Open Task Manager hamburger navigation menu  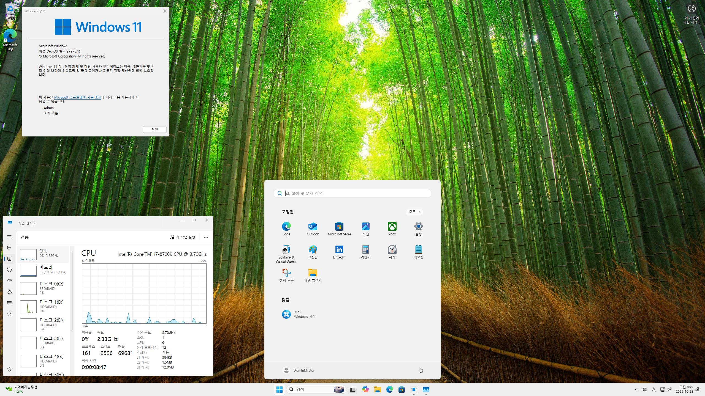(x=9, y=237)
